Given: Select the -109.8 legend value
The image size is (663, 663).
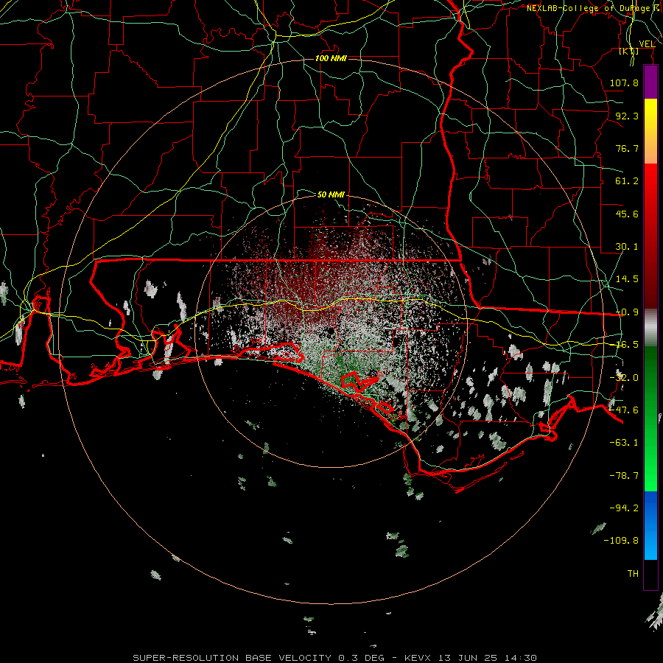Looking at the screenshot, I should [x=621, y=541].
